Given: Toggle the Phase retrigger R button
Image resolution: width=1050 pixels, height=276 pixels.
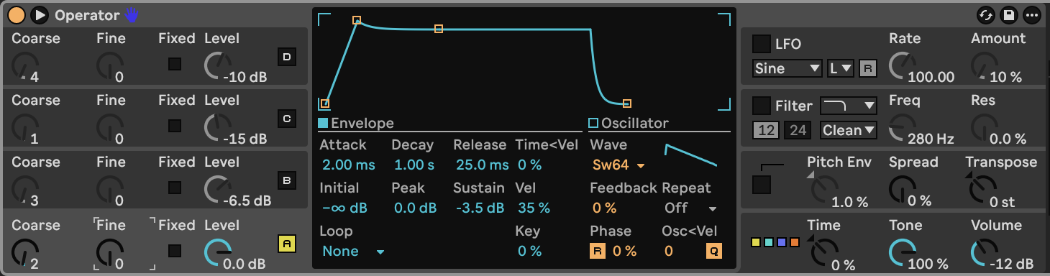Looking at the screenshot, I should coord(598,251).
